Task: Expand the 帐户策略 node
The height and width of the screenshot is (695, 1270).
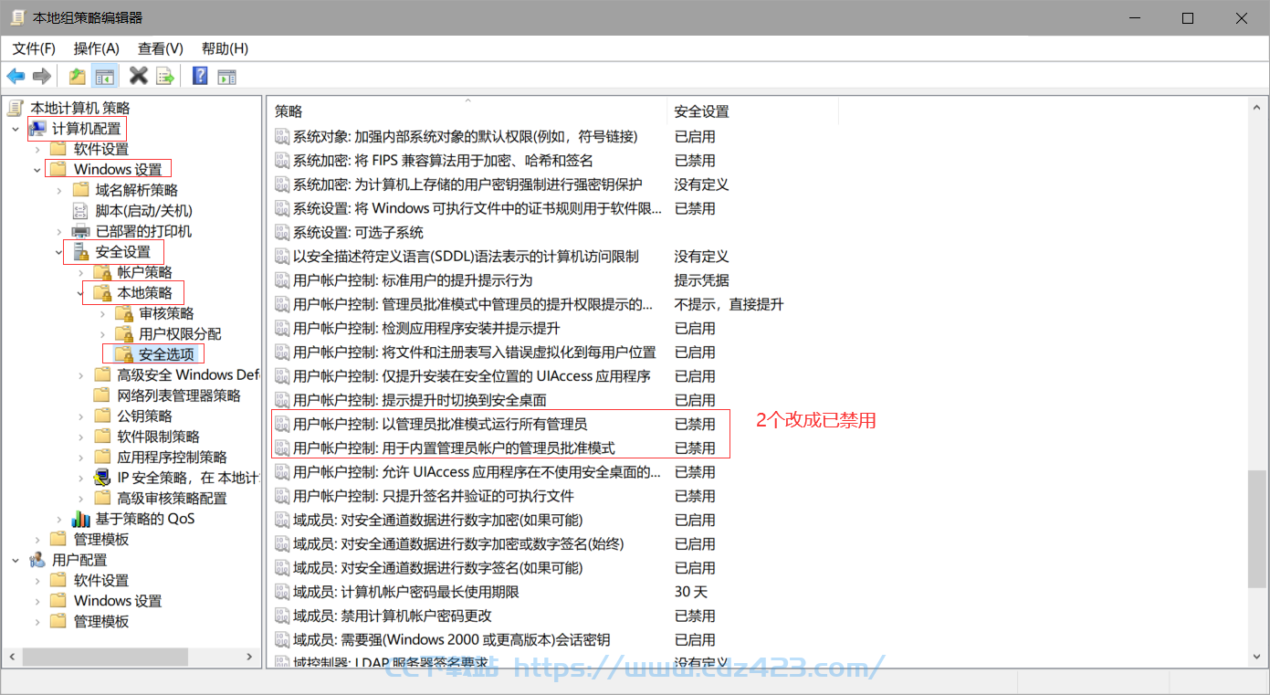Action: 81,272
